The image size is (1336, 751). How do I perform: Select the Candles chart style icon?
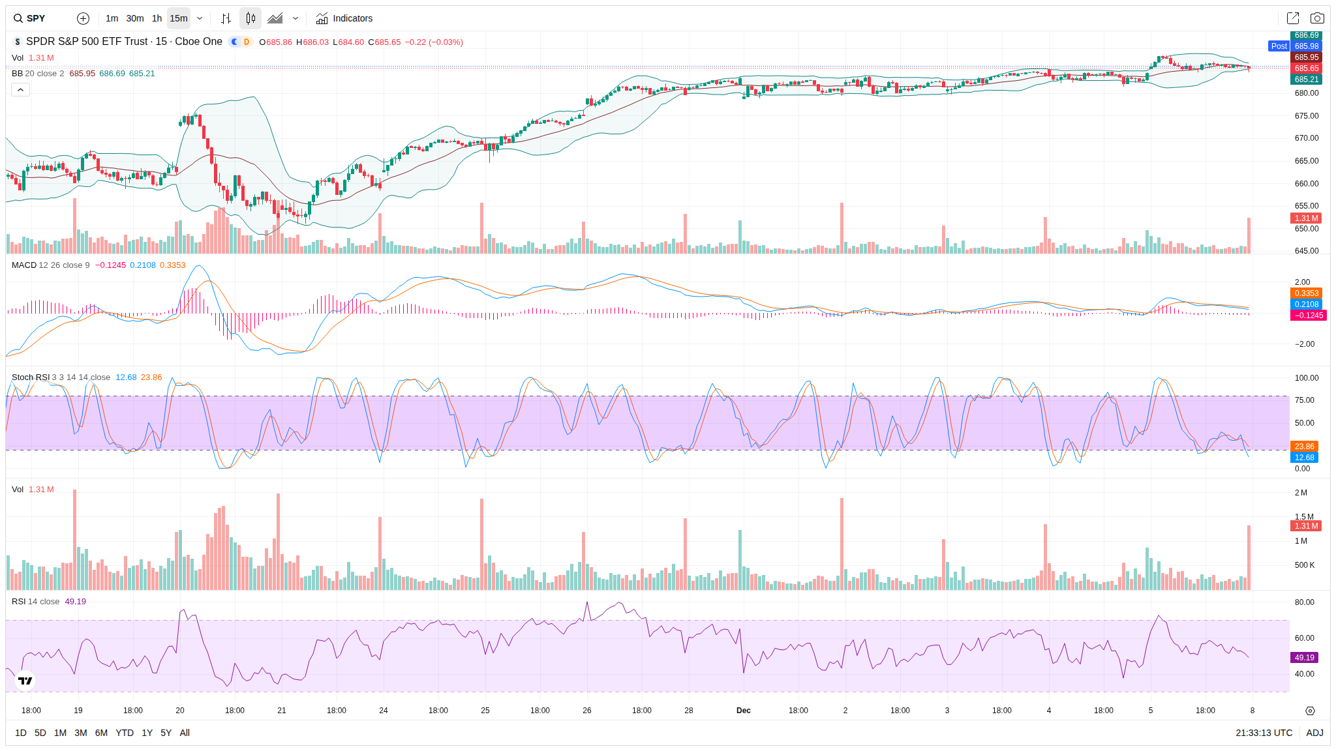(x=250, y=18)
